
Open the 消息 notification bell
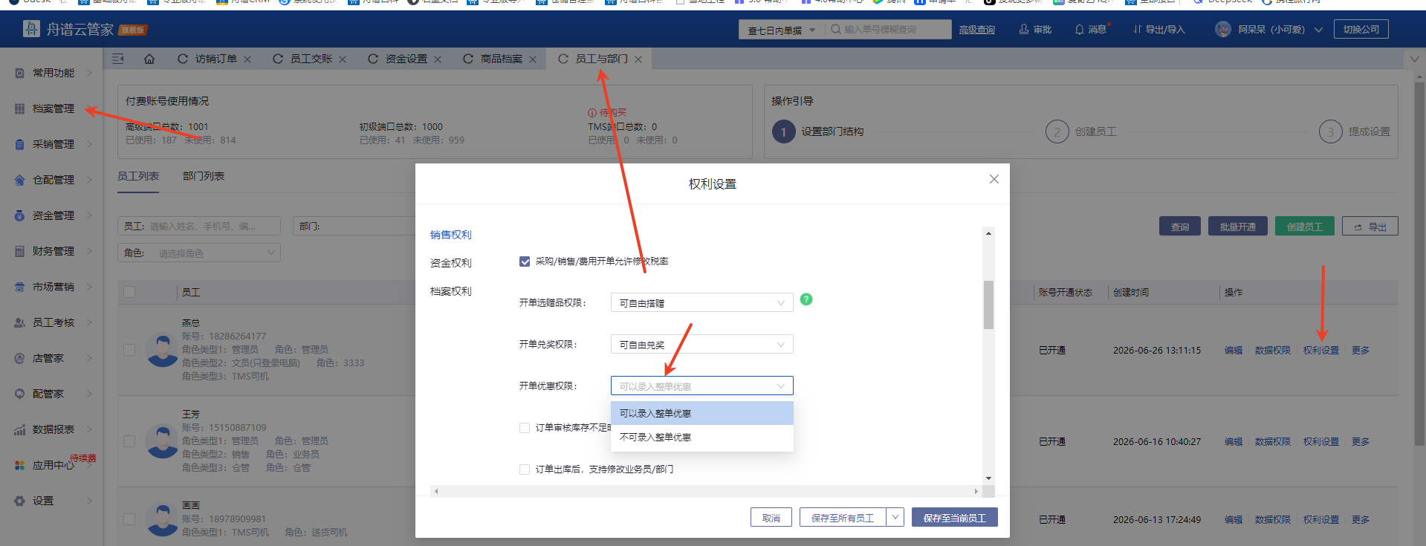pyautogui.click(x=1080, y=30)
